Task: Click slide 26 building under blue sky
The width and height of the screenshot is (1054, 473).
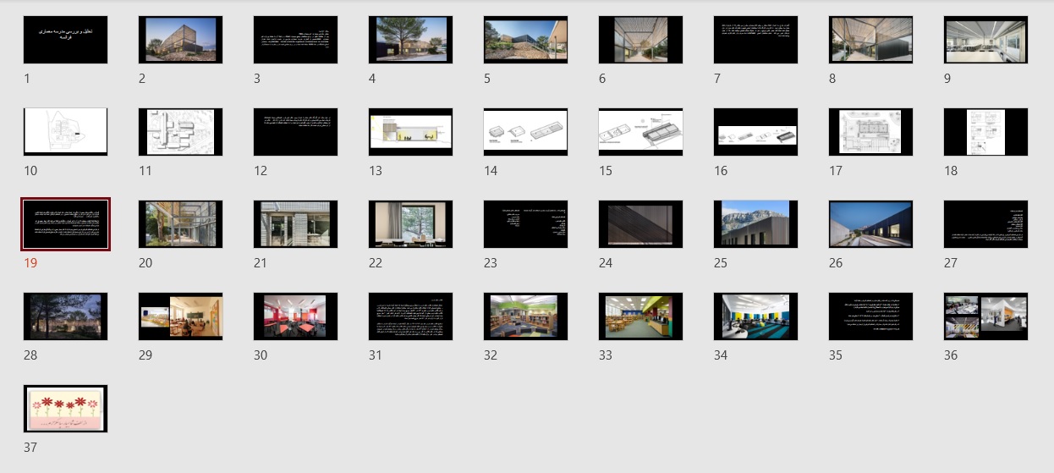Action: [870, 224]
